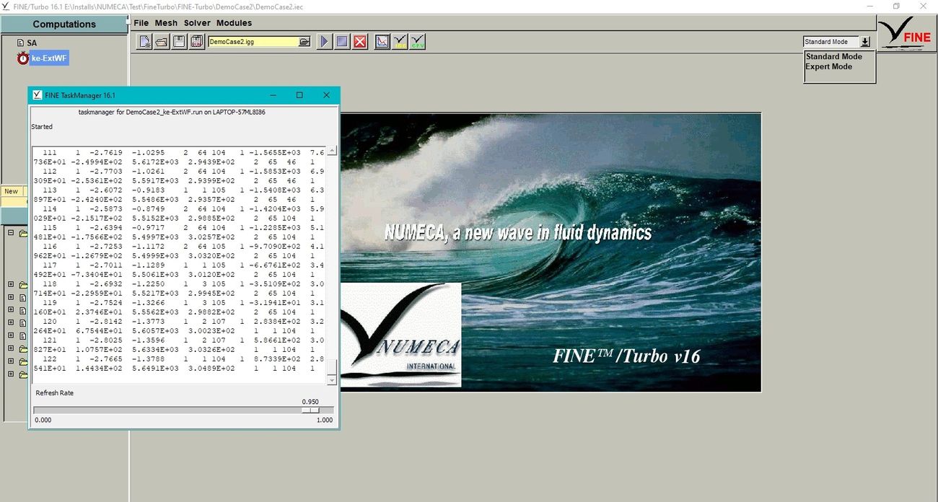The image size is (938, 502).
Task: Click the 1.000 slider maximum label
Action: (325, 420)
